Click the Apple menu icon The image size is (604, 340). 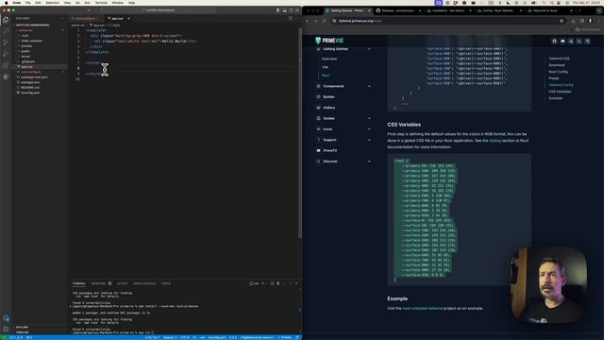pos(6,3)
